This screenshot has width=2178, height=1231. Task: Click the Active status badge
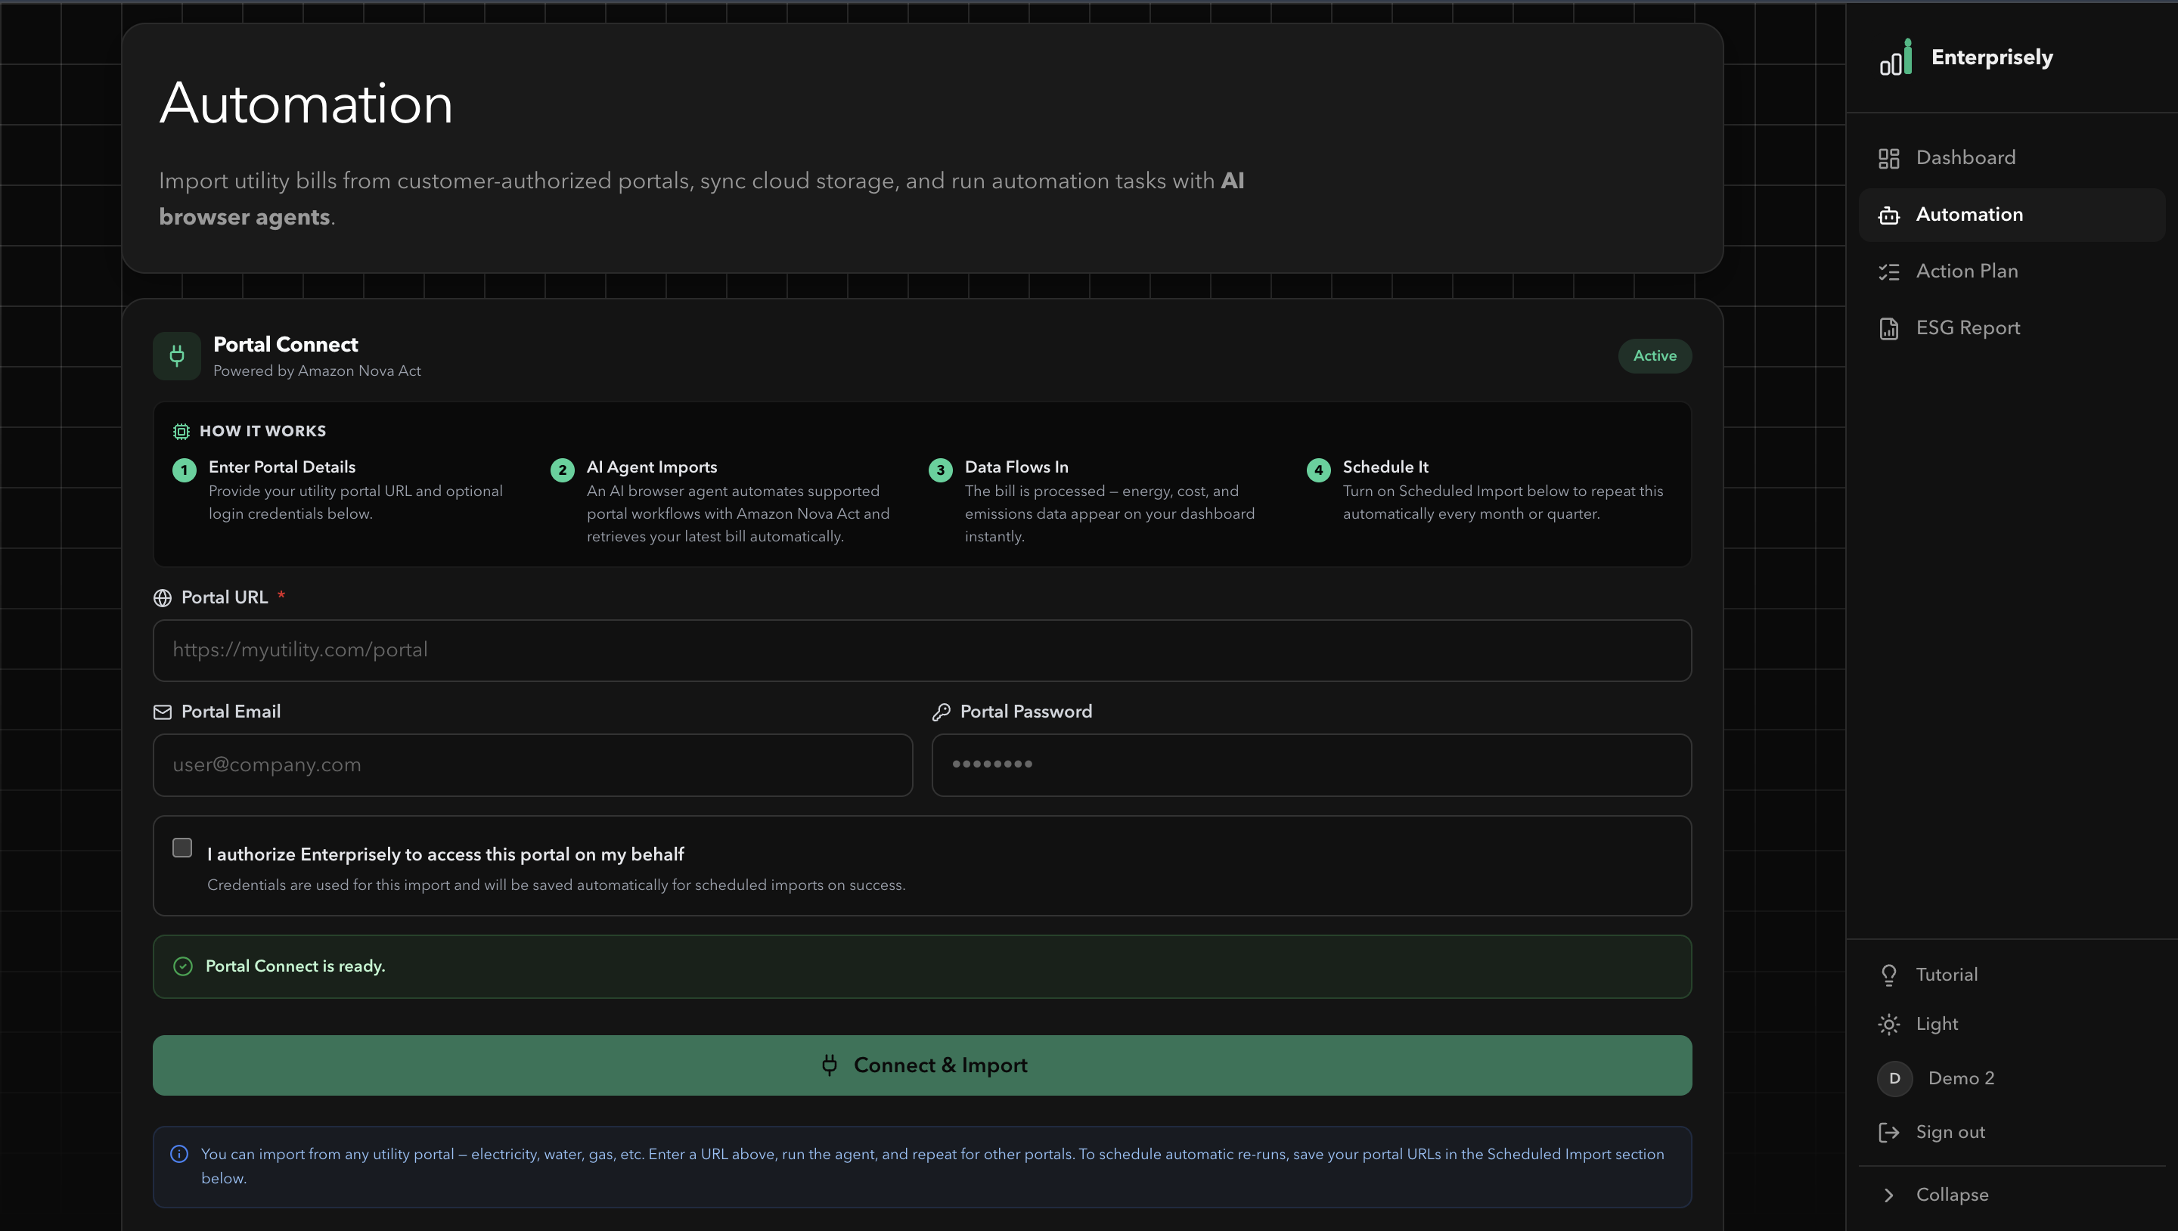tap(1654, 356)
